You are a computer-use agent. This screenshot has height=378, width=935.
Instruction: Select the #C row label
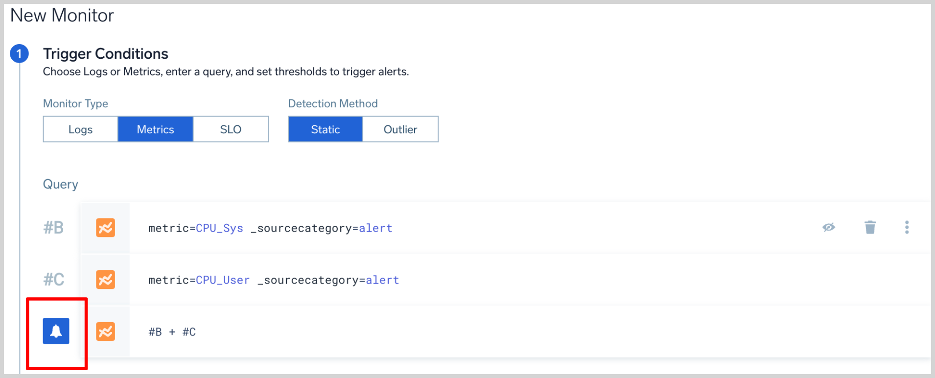tap(53, 279)
